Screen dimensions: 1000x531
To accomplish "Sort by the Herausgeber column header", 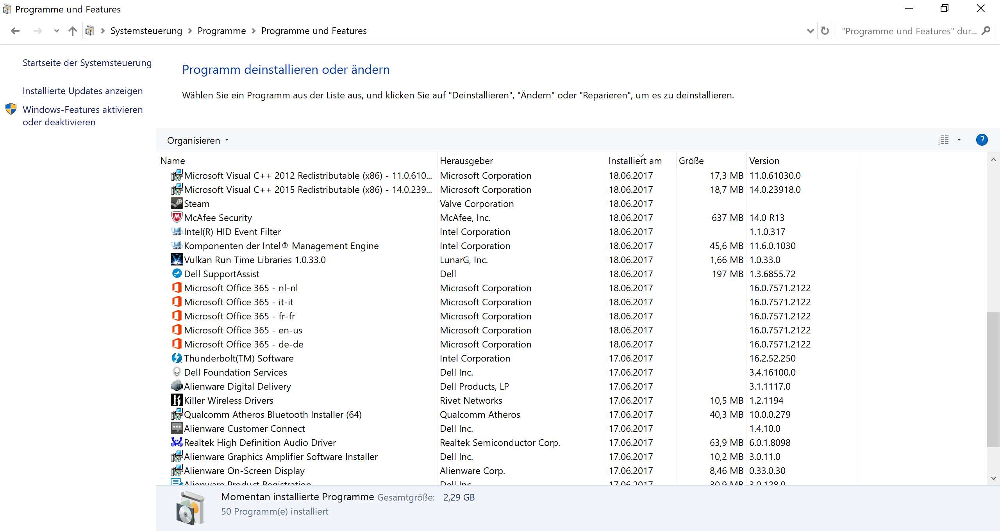I will (521, 160).
